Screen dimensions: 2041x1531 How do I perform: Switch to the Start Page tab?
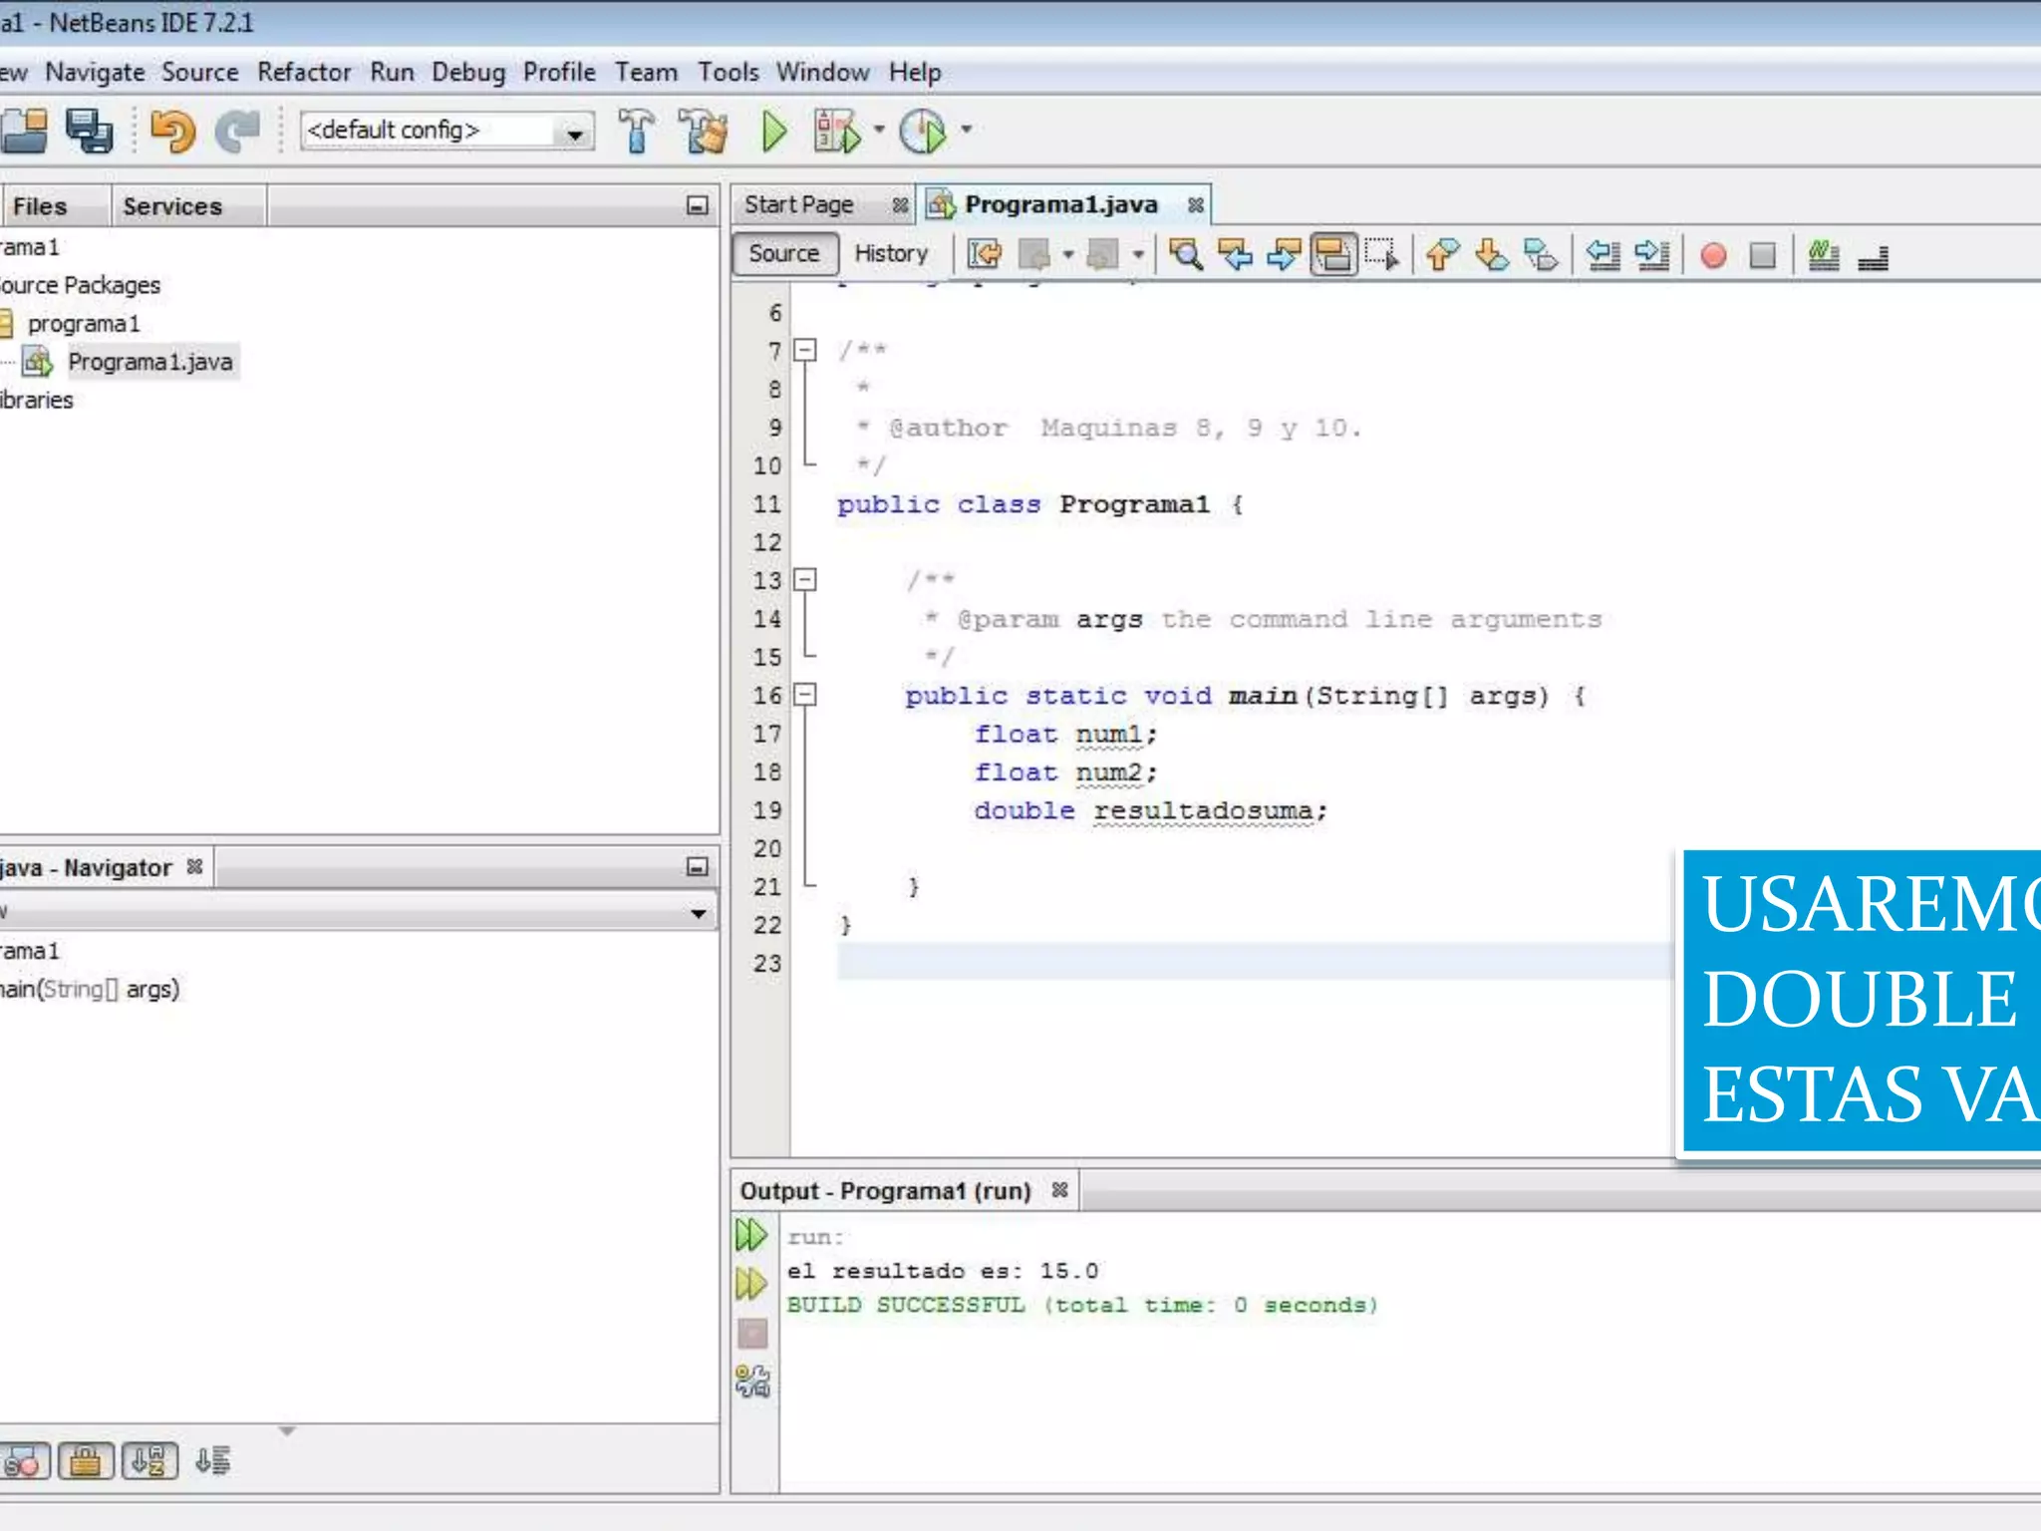point(798,205)
